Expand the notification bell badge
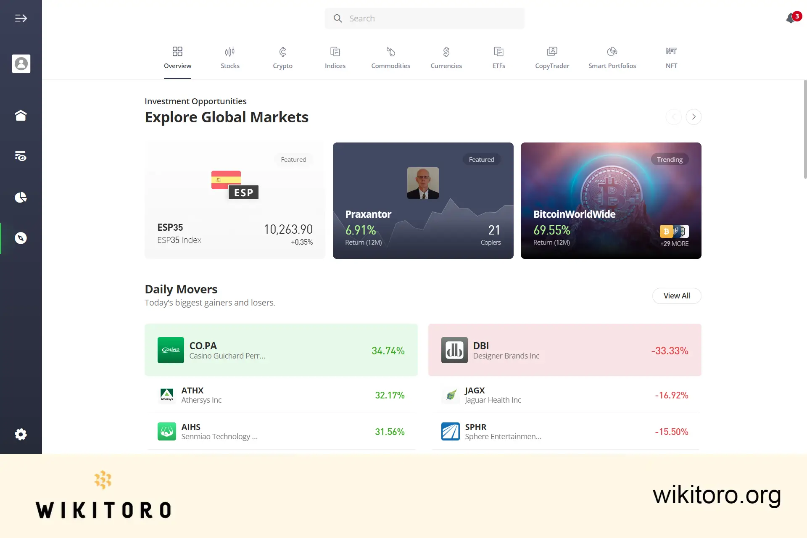Screen dimensions: 807x538 [x=797, y=16]
